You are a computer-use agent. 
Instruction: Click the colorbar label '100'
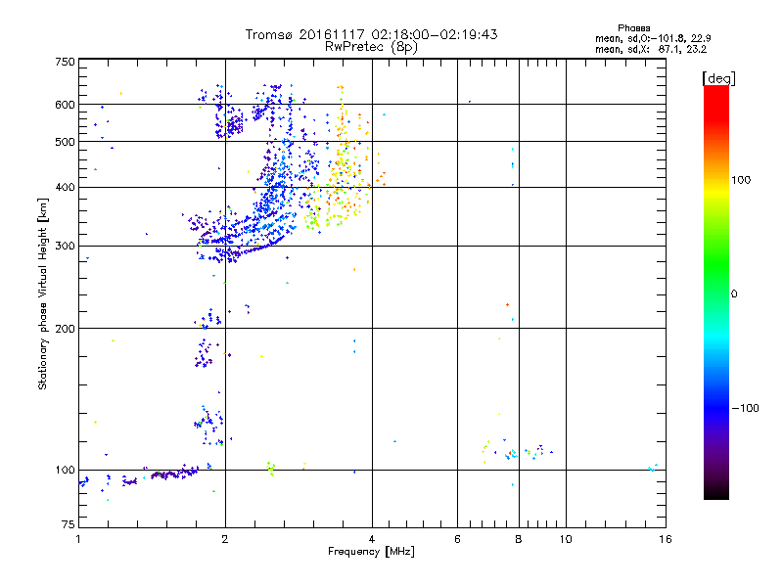(x=741, y=180)
